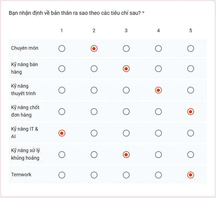Rate Temwork as 2

pos(94,175)
